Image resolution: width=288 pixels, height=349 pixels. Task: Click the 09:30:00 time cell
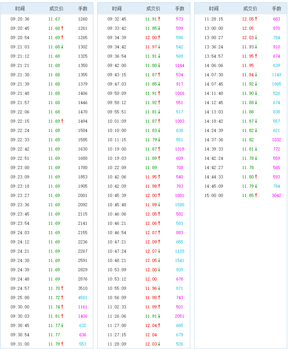click(20, 307)
